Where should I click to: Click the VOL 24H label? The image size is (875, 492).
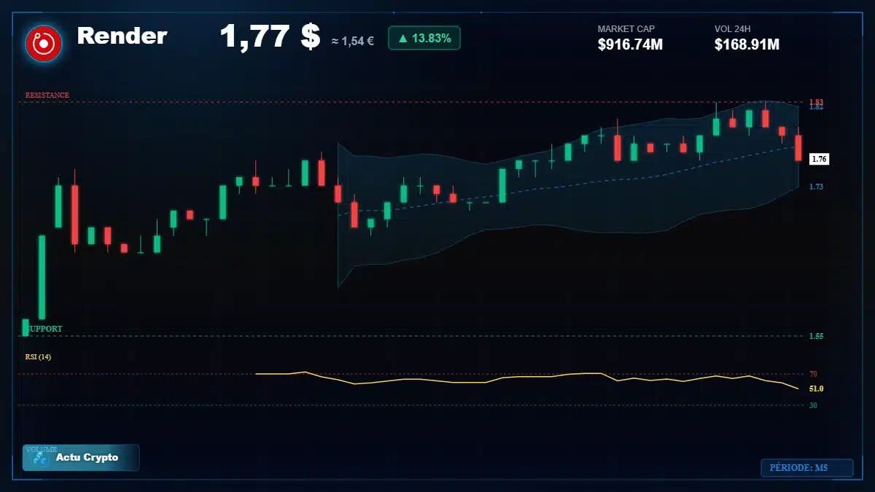pyautogui.click(x=733, y=29)
